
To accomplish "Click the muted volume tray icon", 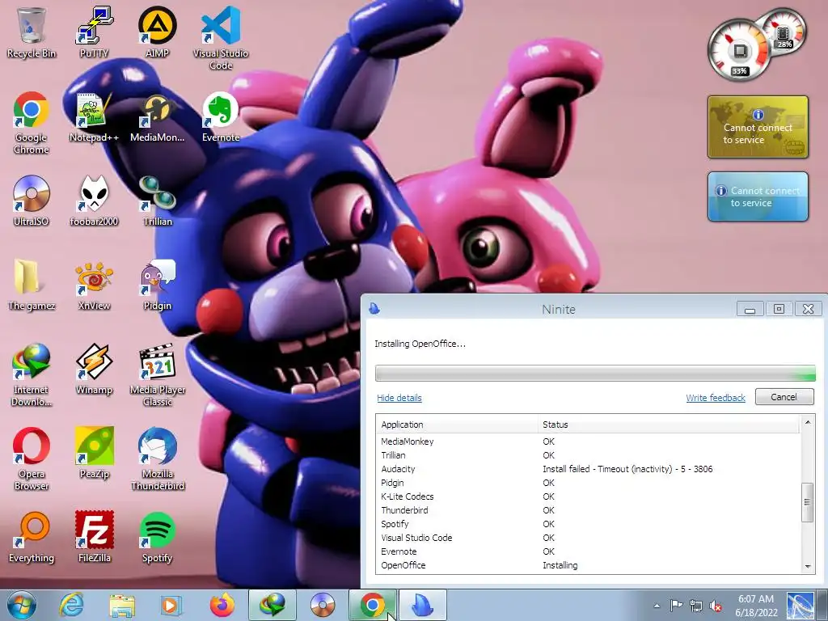I will click(x=716, y=606).
